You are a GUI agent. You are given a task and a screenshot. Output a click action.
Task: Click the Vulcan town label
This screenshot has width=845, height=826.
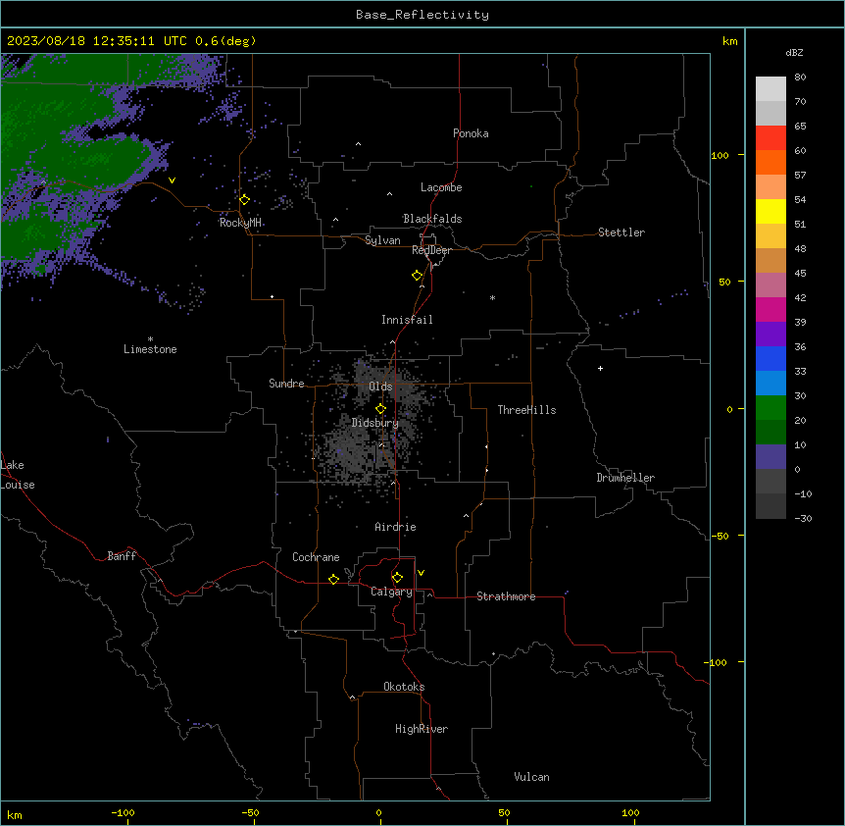pos(532,777)
